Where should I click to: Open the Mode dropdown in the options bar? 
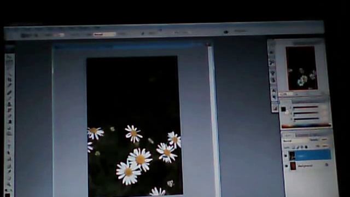pos(104,34)
